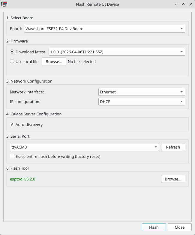
Task: Choose the Use local file radio option
Action: tap(12, 61)
